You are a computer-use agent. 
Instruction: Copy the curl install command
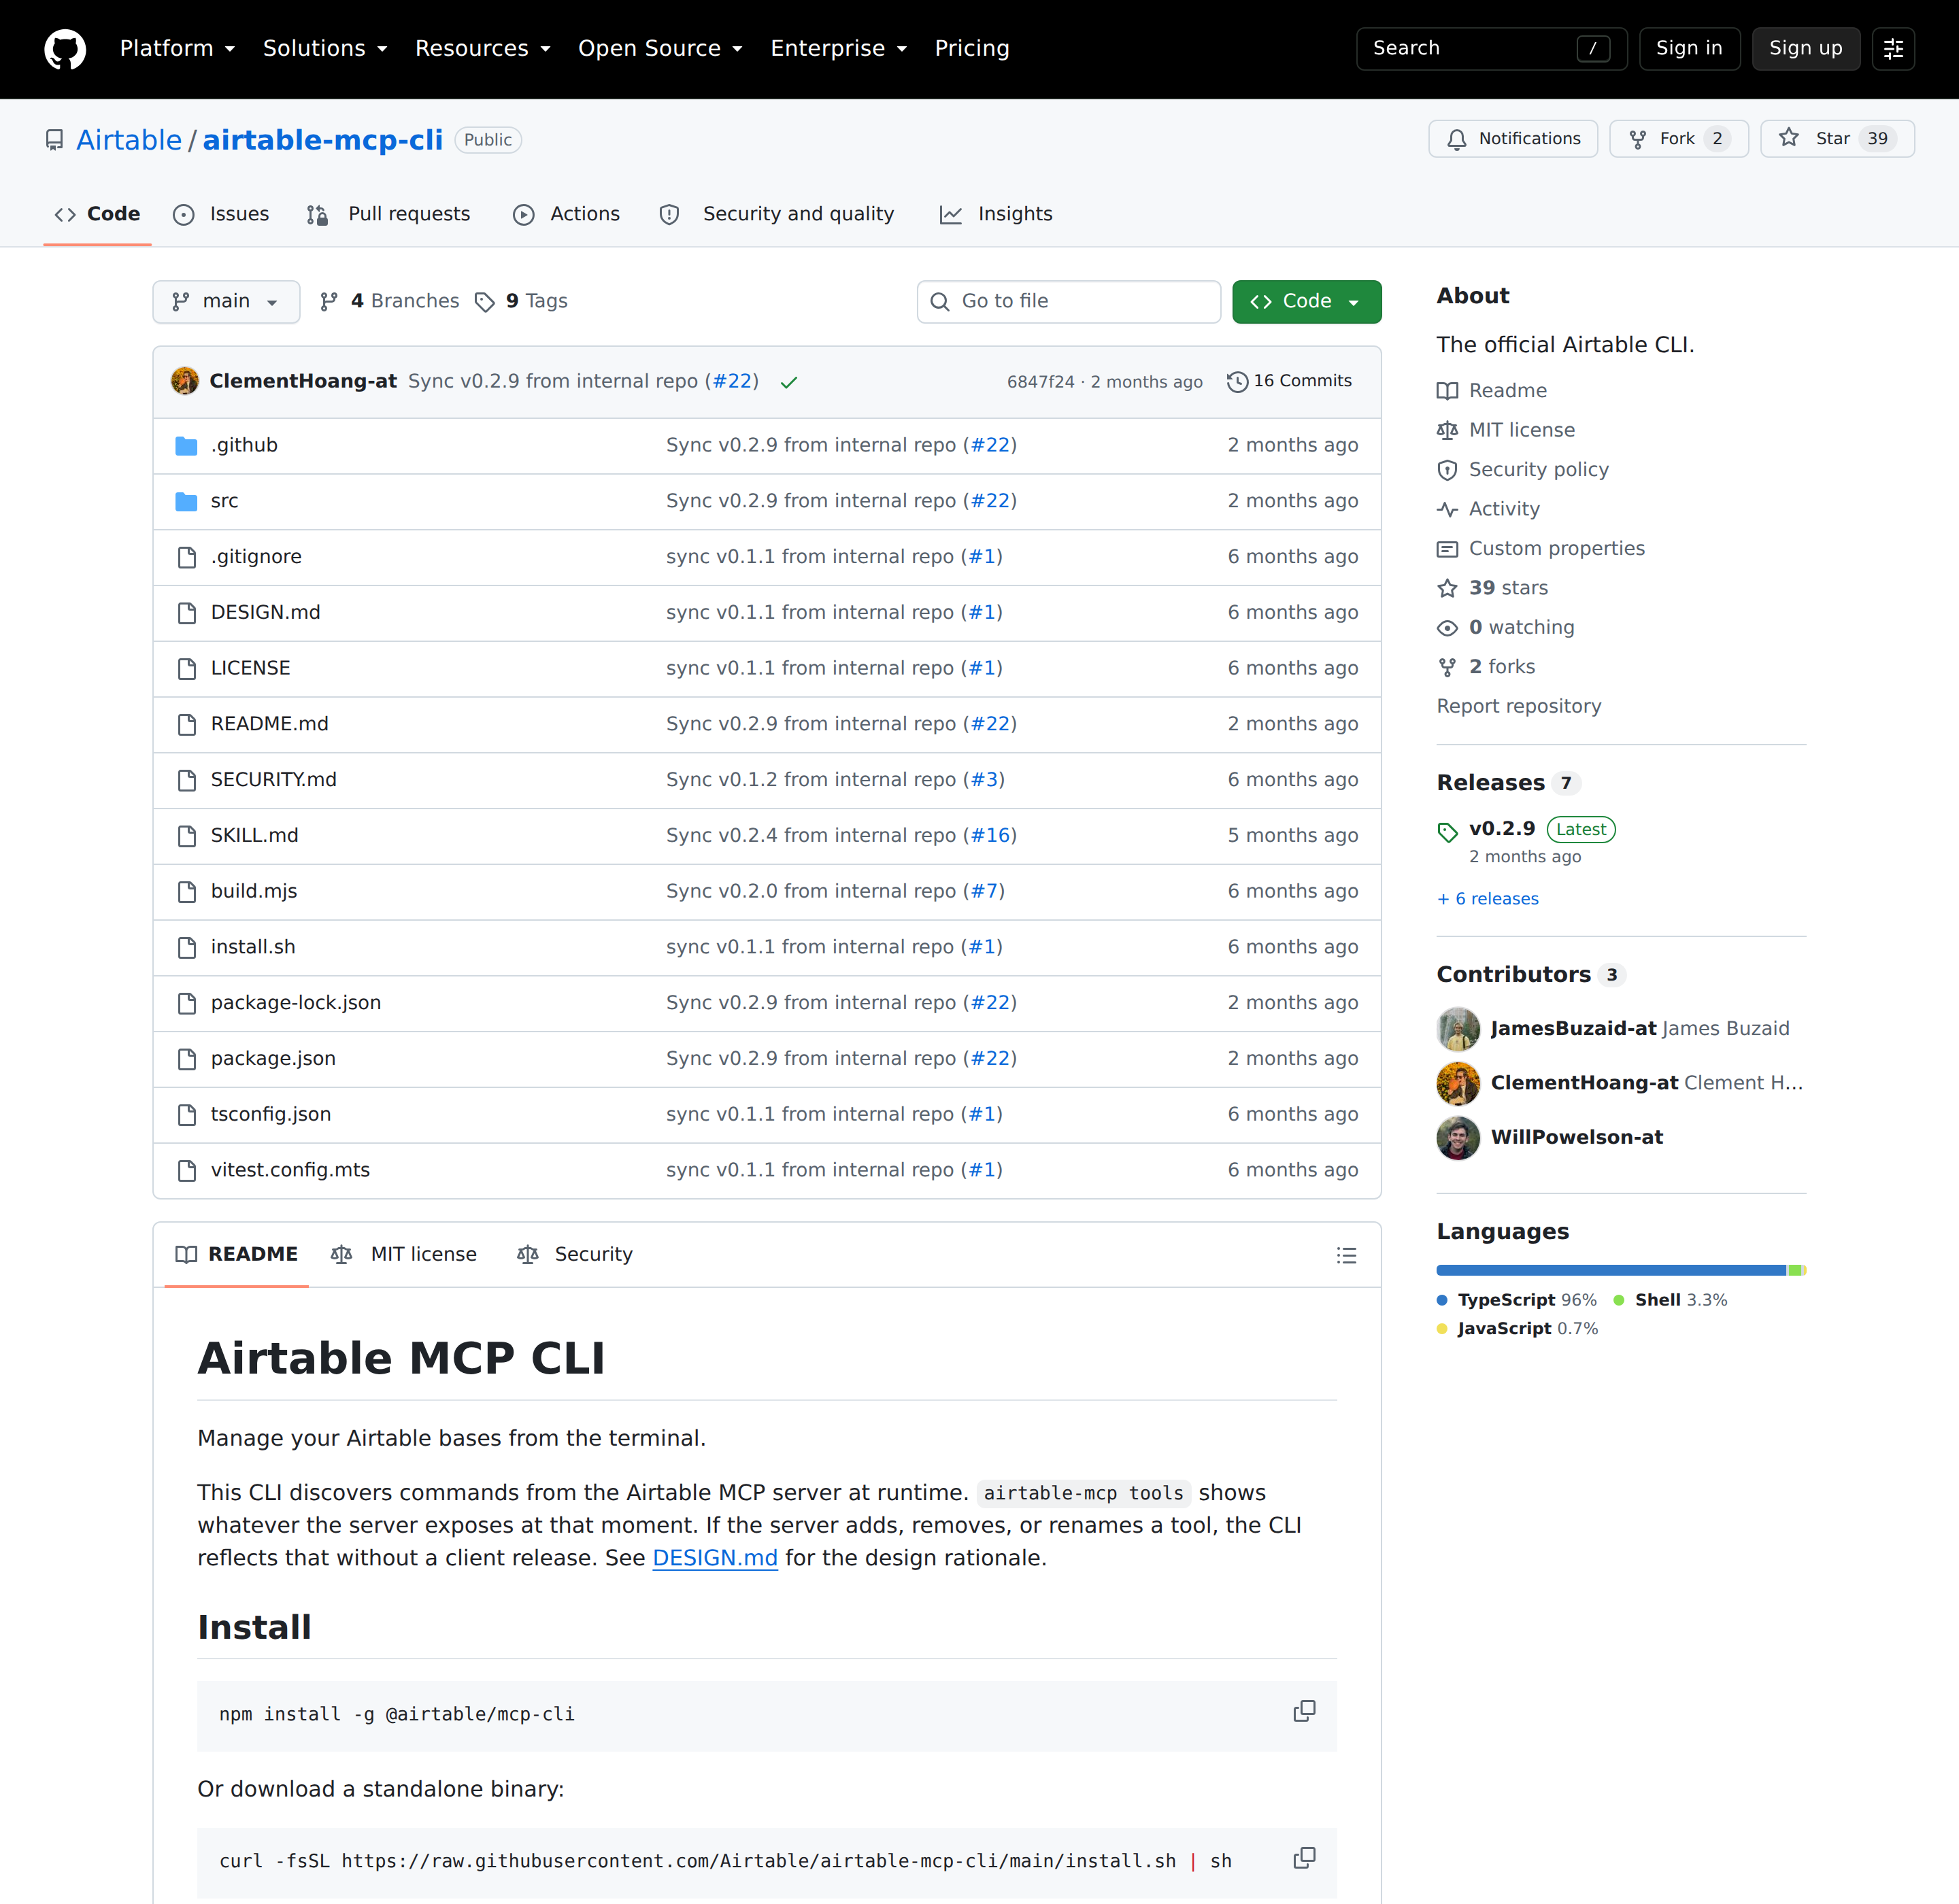pos(1304,1859)
